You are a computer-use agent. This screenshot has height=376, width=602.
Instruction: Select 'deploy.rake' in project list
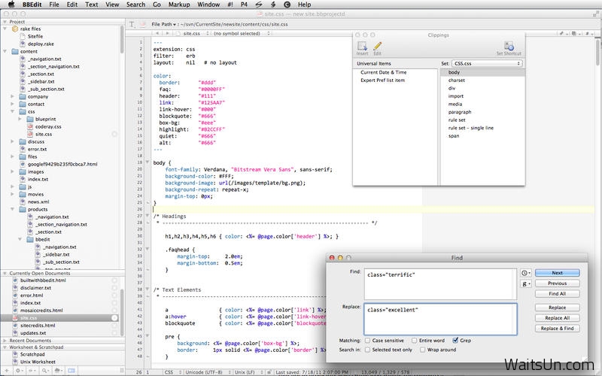(41, 44)
